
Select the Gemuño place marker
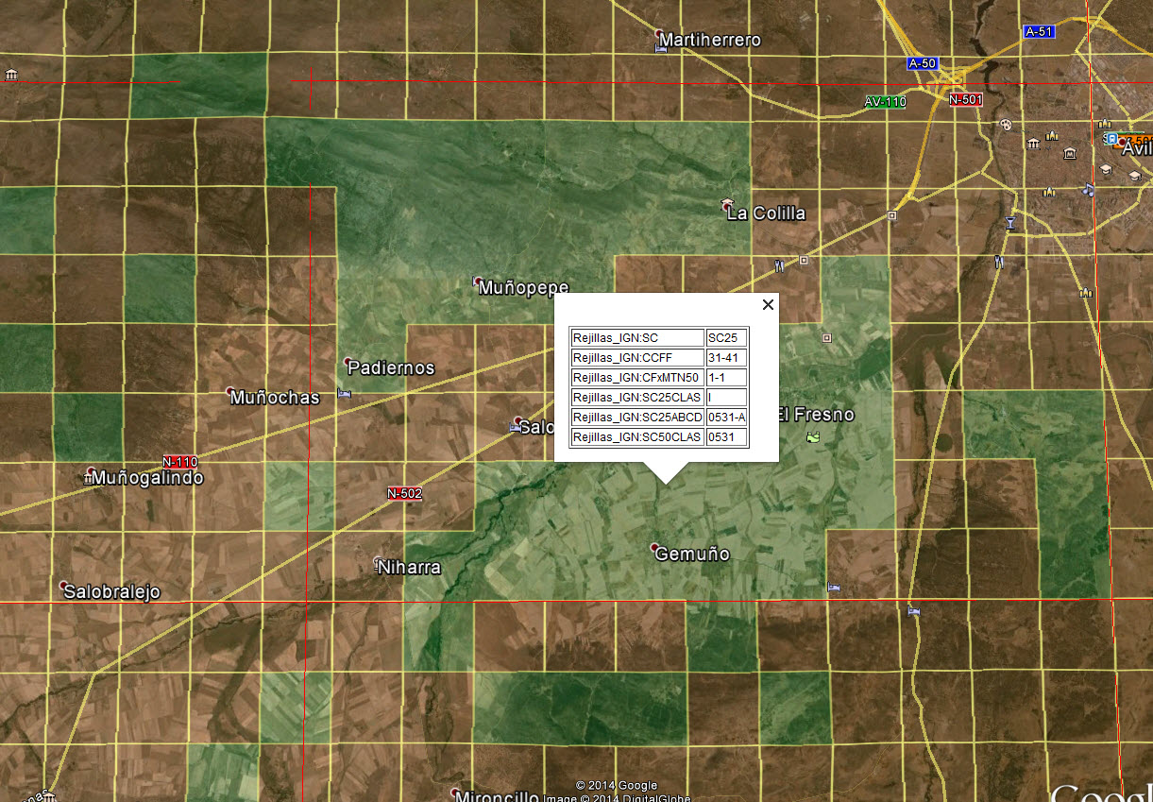point(655,548)
